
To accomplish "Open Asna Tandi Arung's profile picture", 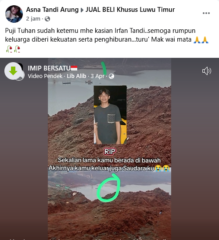I will click(x=14, y=14).
